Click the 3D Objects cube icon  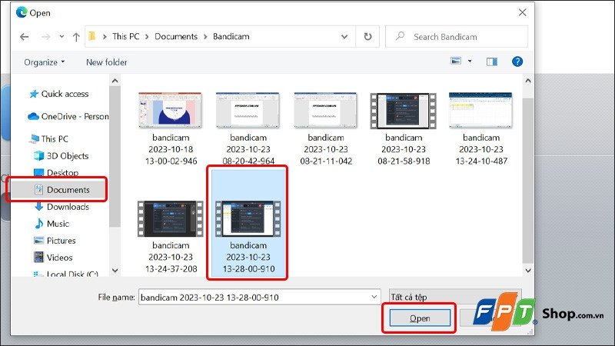pyautogui.click(x=39, y=156)
